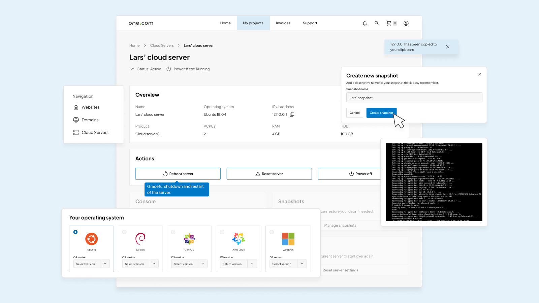Click the 100 GB HDD value
Screen dimensions: 539x303
point(347,134)
